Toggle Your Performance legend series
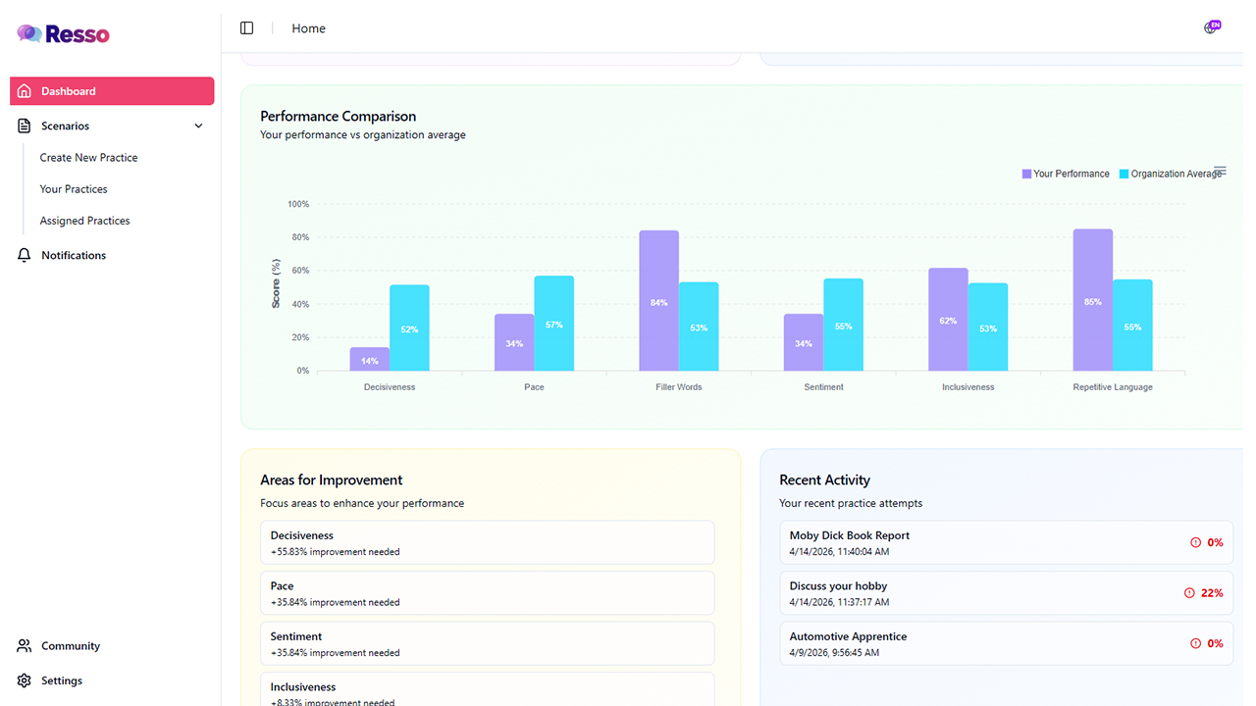 (1066, 174)
